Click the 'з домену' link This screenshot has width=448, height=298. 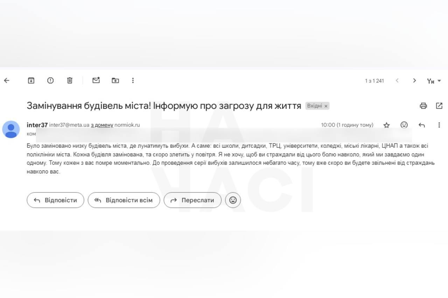(x=102, y=125)
